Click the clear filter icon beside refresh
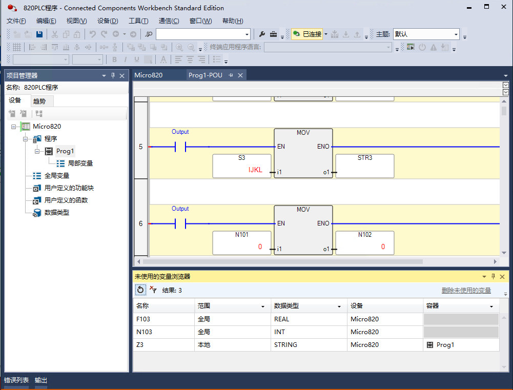 point(153,290)
